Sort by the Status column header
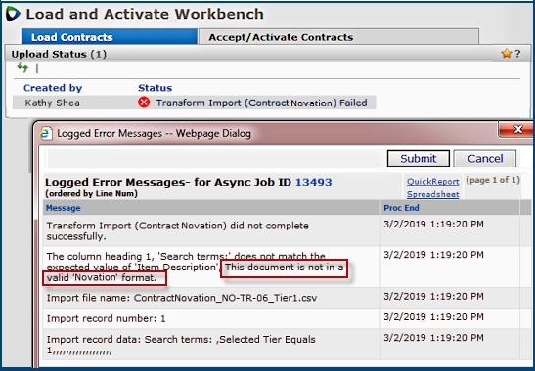 click(155, 88)
